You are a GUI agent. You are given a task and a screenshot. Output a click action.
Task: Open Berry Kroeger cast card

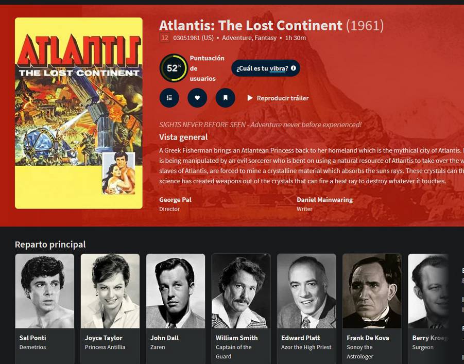tap(428, 309)
